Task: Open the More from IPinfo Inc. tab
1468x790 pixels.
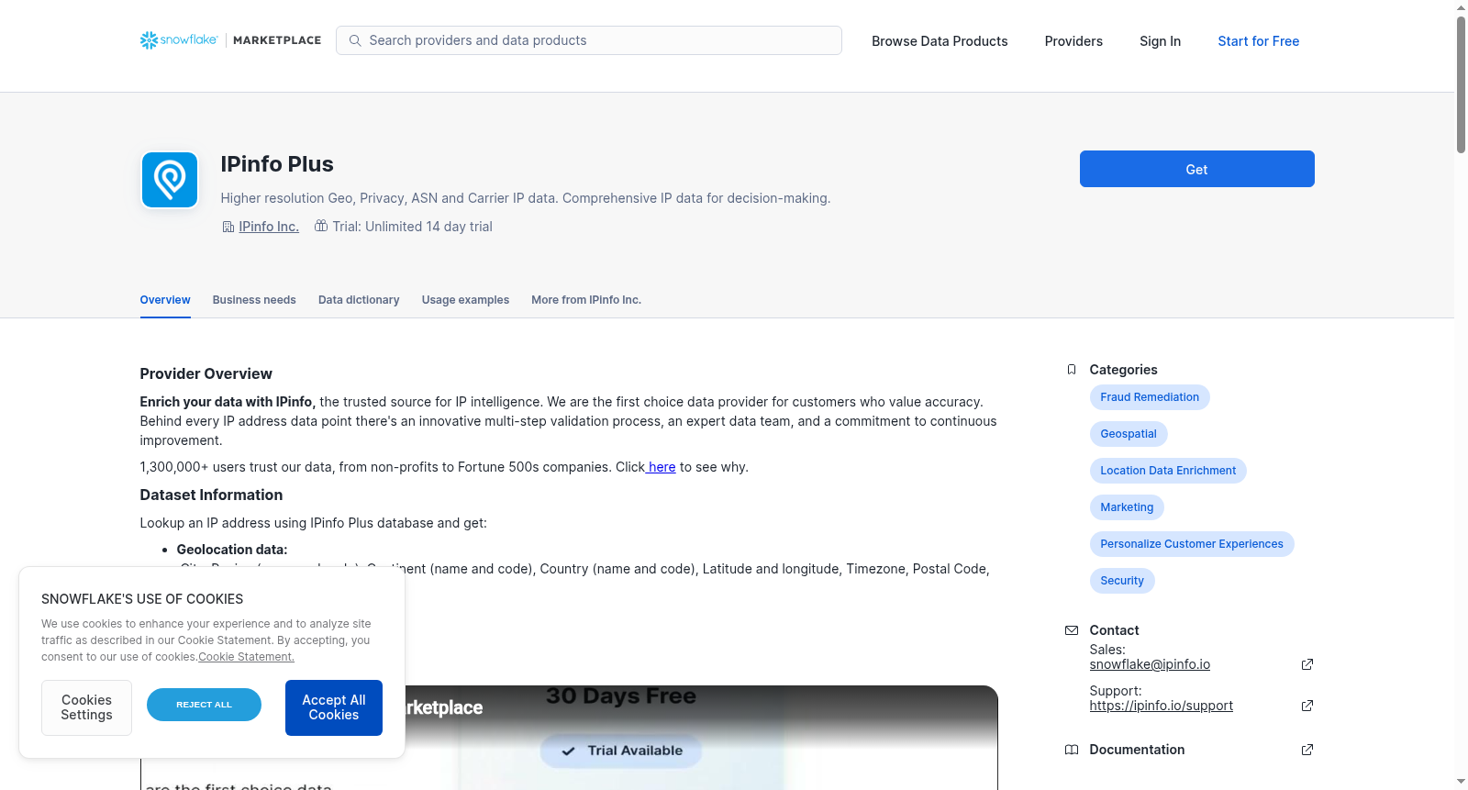Action: pos(586,300)
